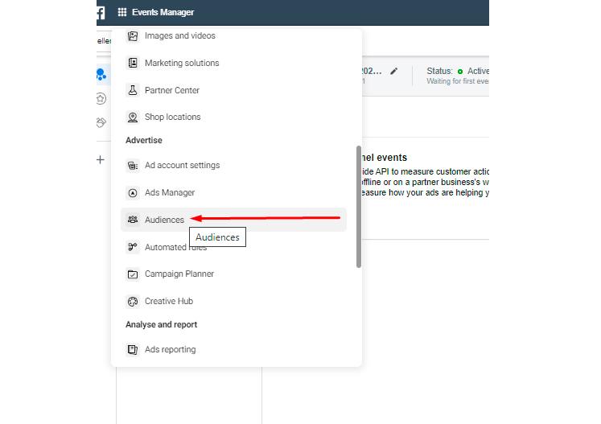Click the Audiences people icon
The image size is (601, 424).
pos(133,220)
